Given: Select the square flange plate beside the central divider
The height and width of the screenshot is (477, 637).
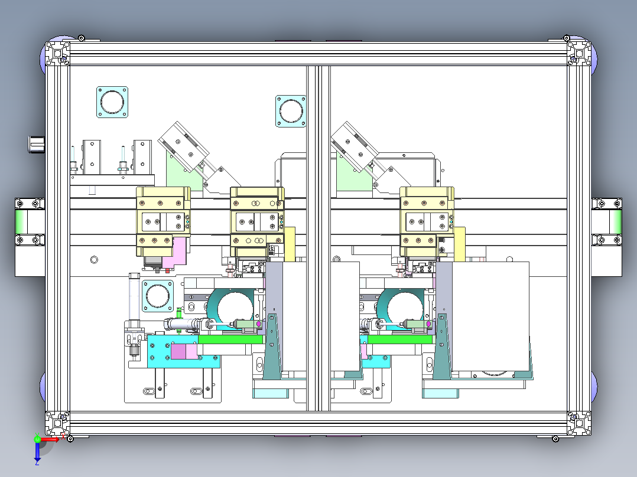Looking at the screenshot, I should tap(291, 111).
